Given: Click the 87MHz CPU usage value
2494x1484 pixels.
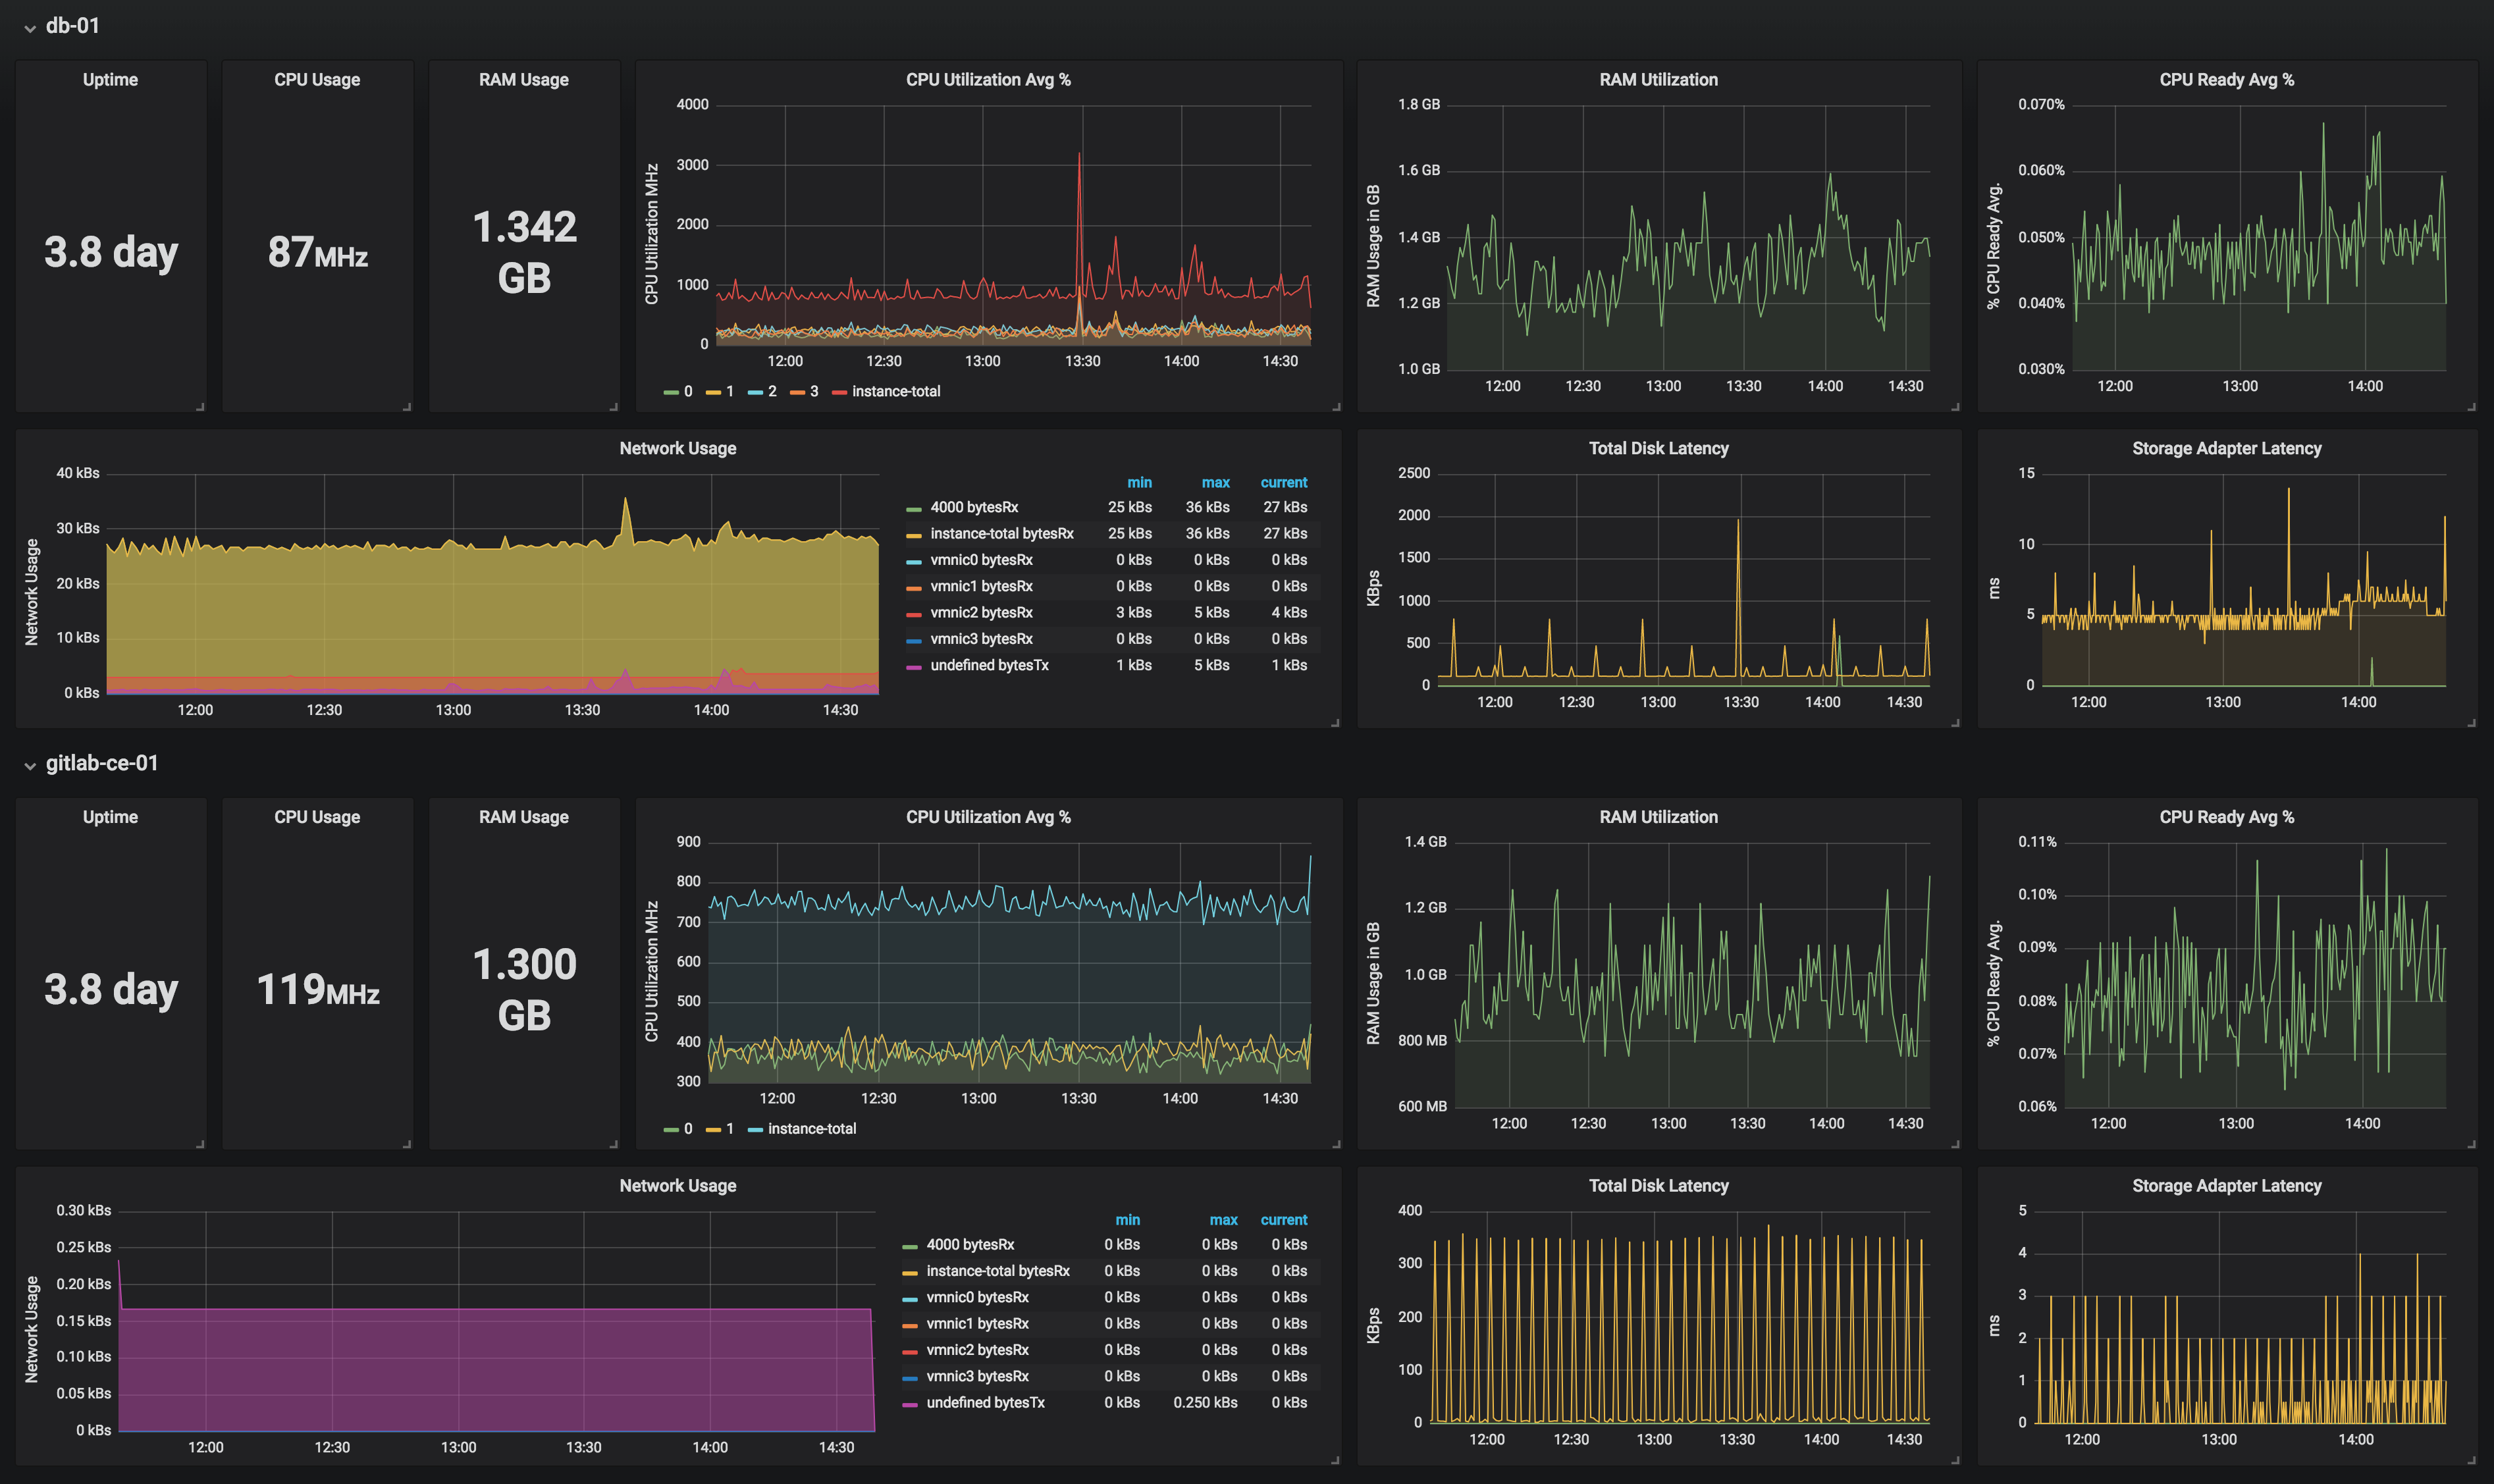Looking at the screenshot, I should (317, 252).
